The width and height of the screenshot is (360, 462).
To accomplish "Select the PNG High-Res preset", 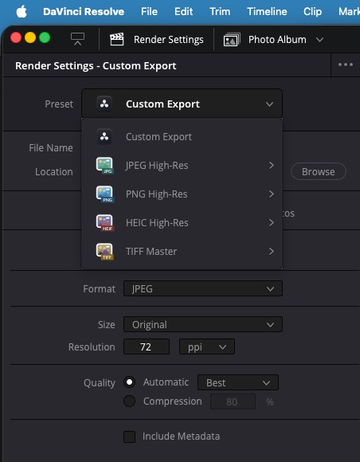I will [182, 194].
